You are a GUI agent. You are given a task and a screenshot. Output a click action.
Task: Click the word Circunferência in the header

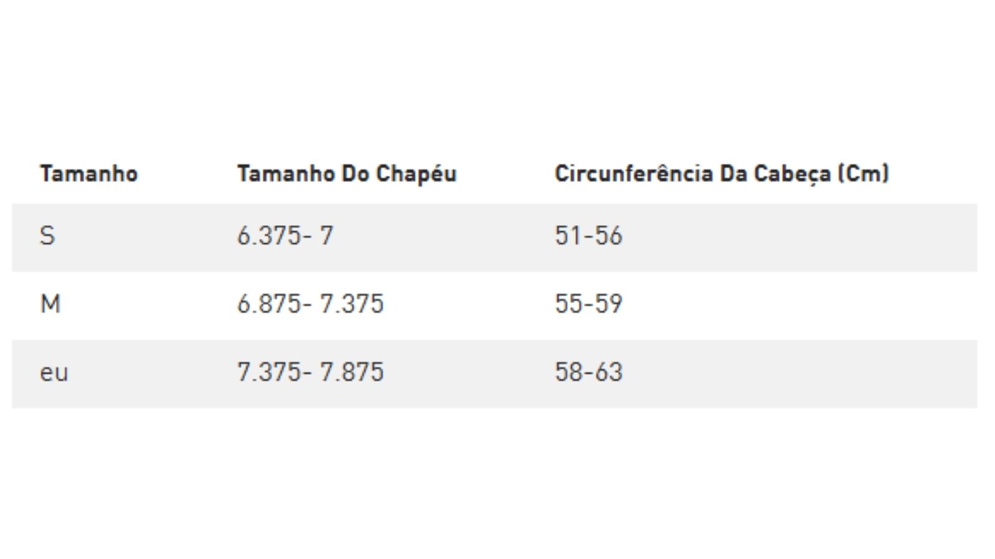[x=634, y=173]
